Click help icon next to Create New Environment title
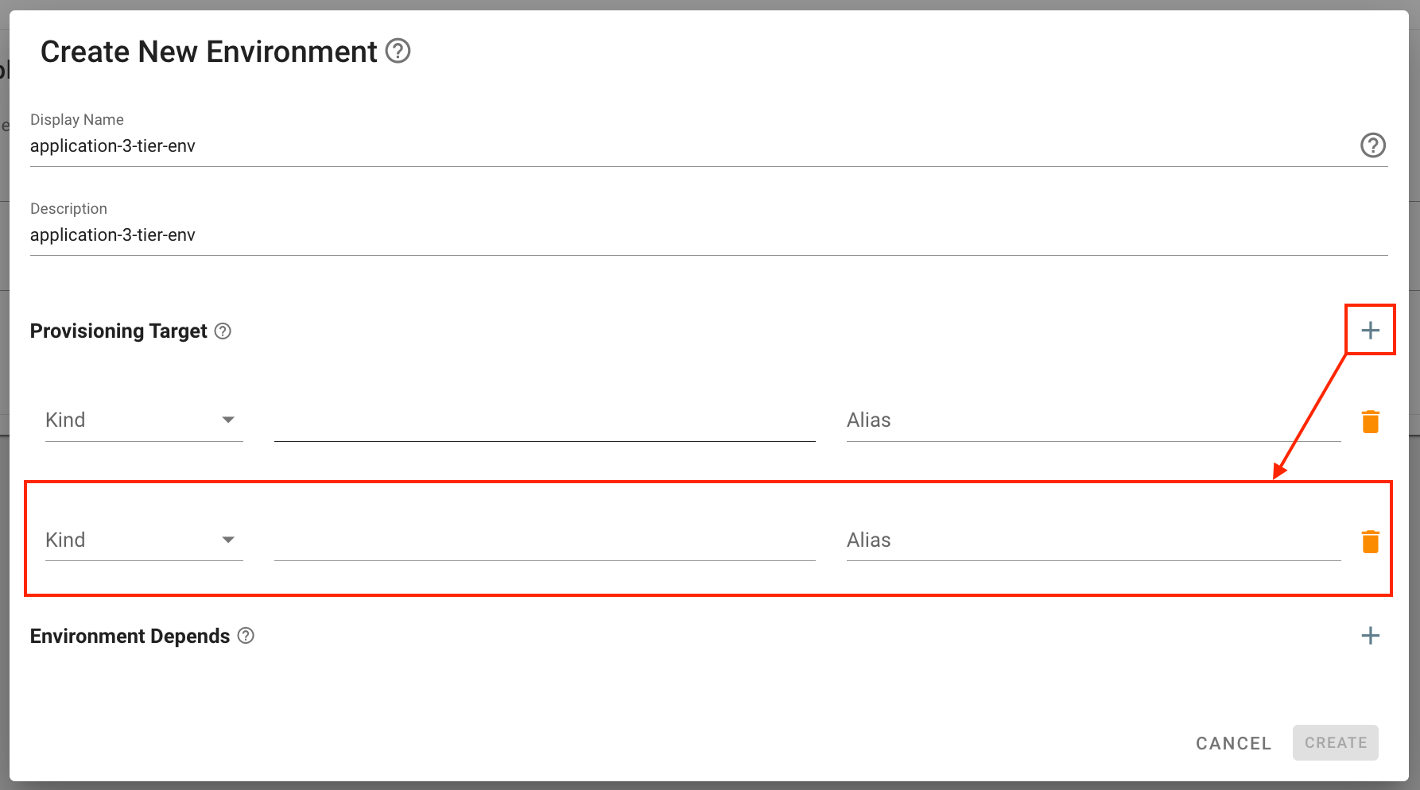The width and height of the screenshot is (1420, 790). [x=398, y=51]
